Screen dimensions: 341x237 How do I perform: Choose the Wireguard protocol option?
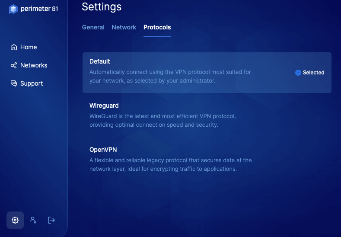(x=207, y=116)
